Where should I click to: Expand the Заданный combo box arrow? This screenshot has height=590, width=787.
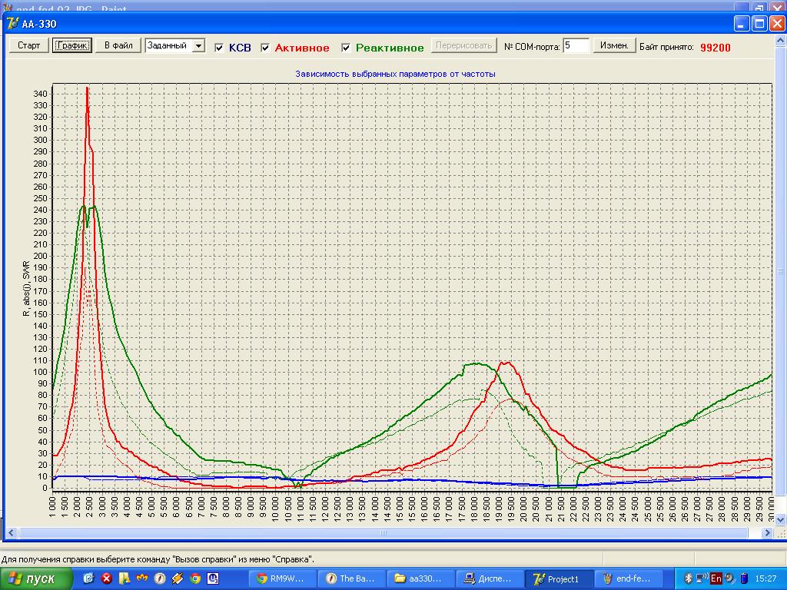click(x=199, y=45)
